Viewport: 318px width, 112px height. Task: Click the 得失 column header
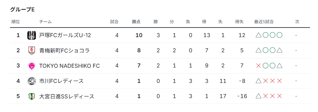click(x=239, y=22)
